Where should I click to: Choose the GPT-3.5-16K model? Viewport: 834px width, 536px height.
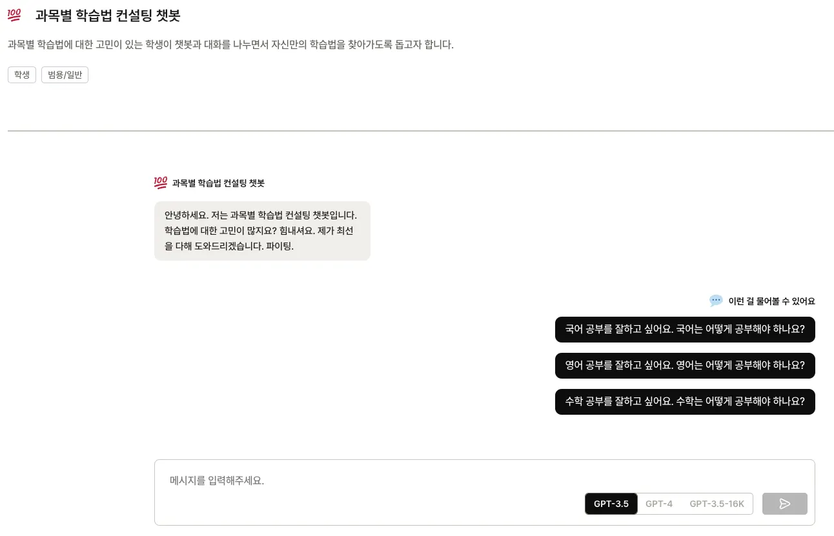[x=717, y=504]
